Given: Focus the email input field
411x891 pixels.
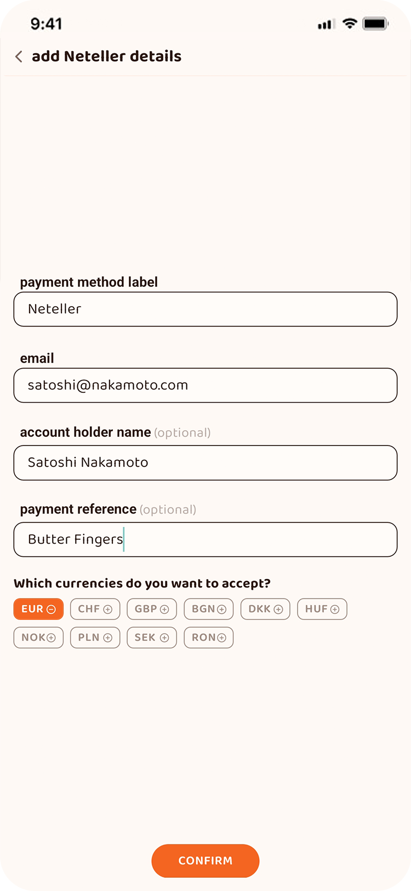Looking at the screenshot, I should (206, 385).
